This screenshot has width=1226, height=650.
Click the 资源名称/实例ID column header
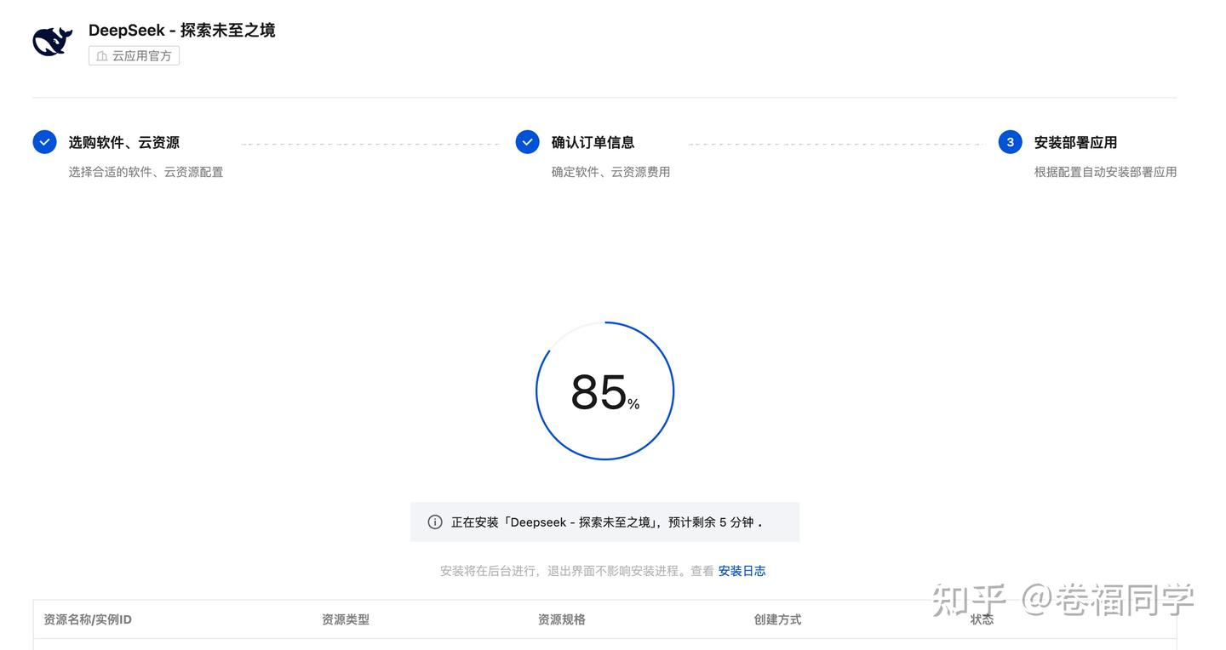click(87, 617)
